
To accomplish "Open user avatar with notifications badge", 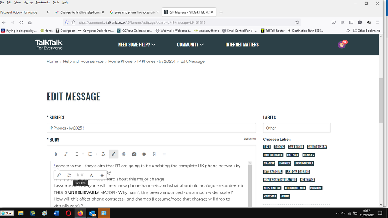I will click(x=342, y=45).
